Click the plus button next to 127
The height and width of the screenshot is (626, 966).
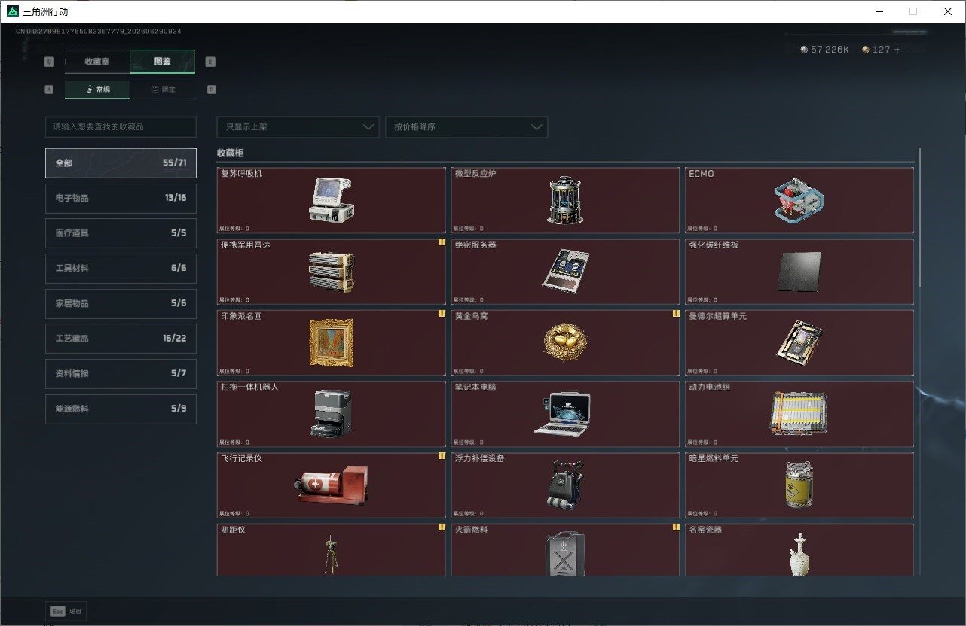(x=897, y=50)
